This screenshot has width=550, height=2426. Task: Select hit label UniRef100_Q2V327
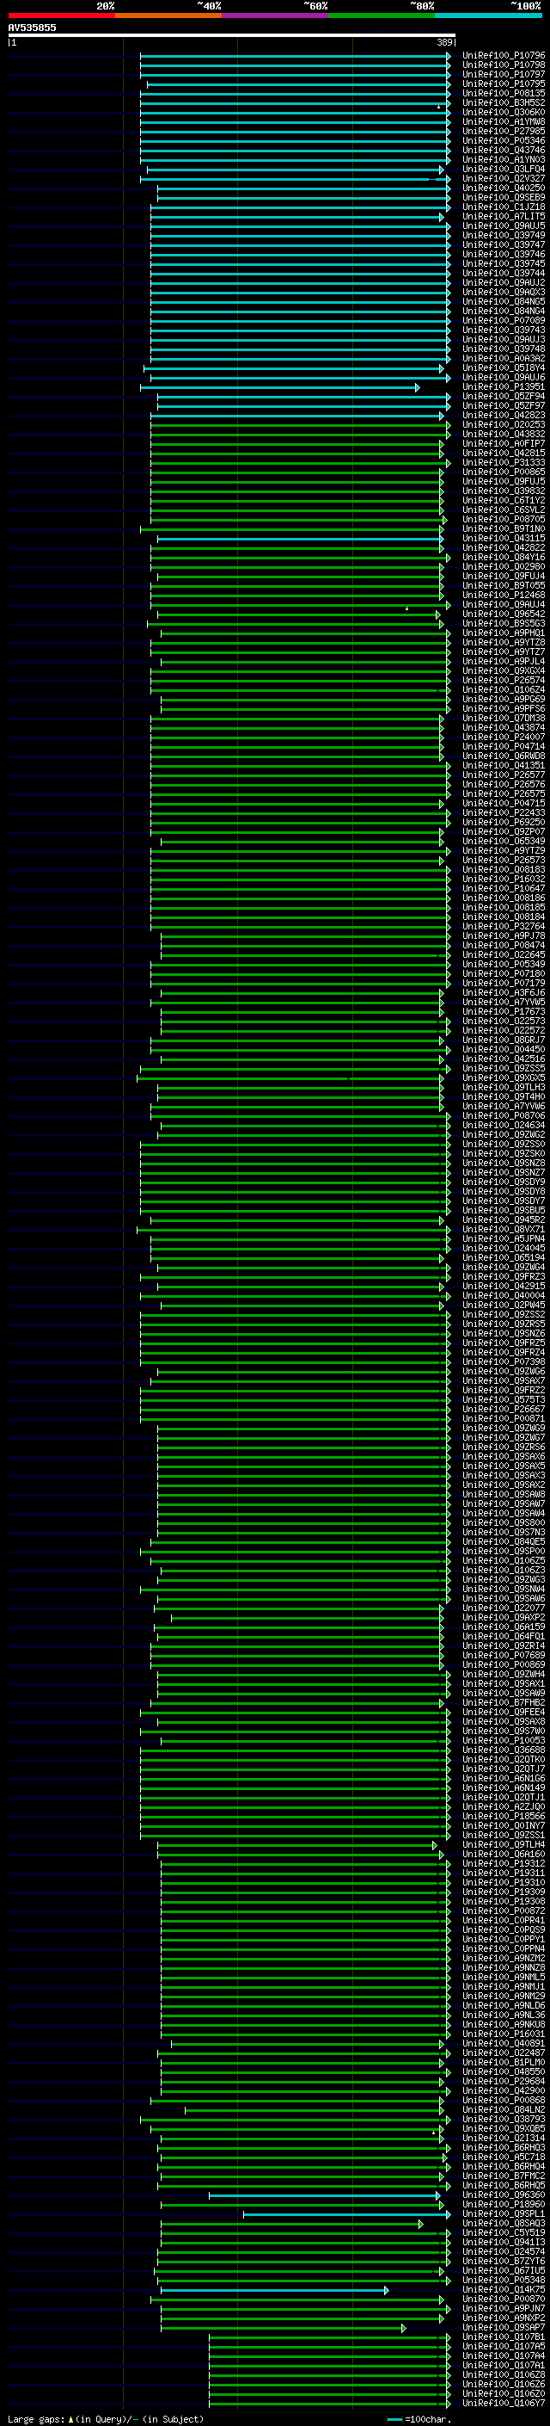click(504, 178)
